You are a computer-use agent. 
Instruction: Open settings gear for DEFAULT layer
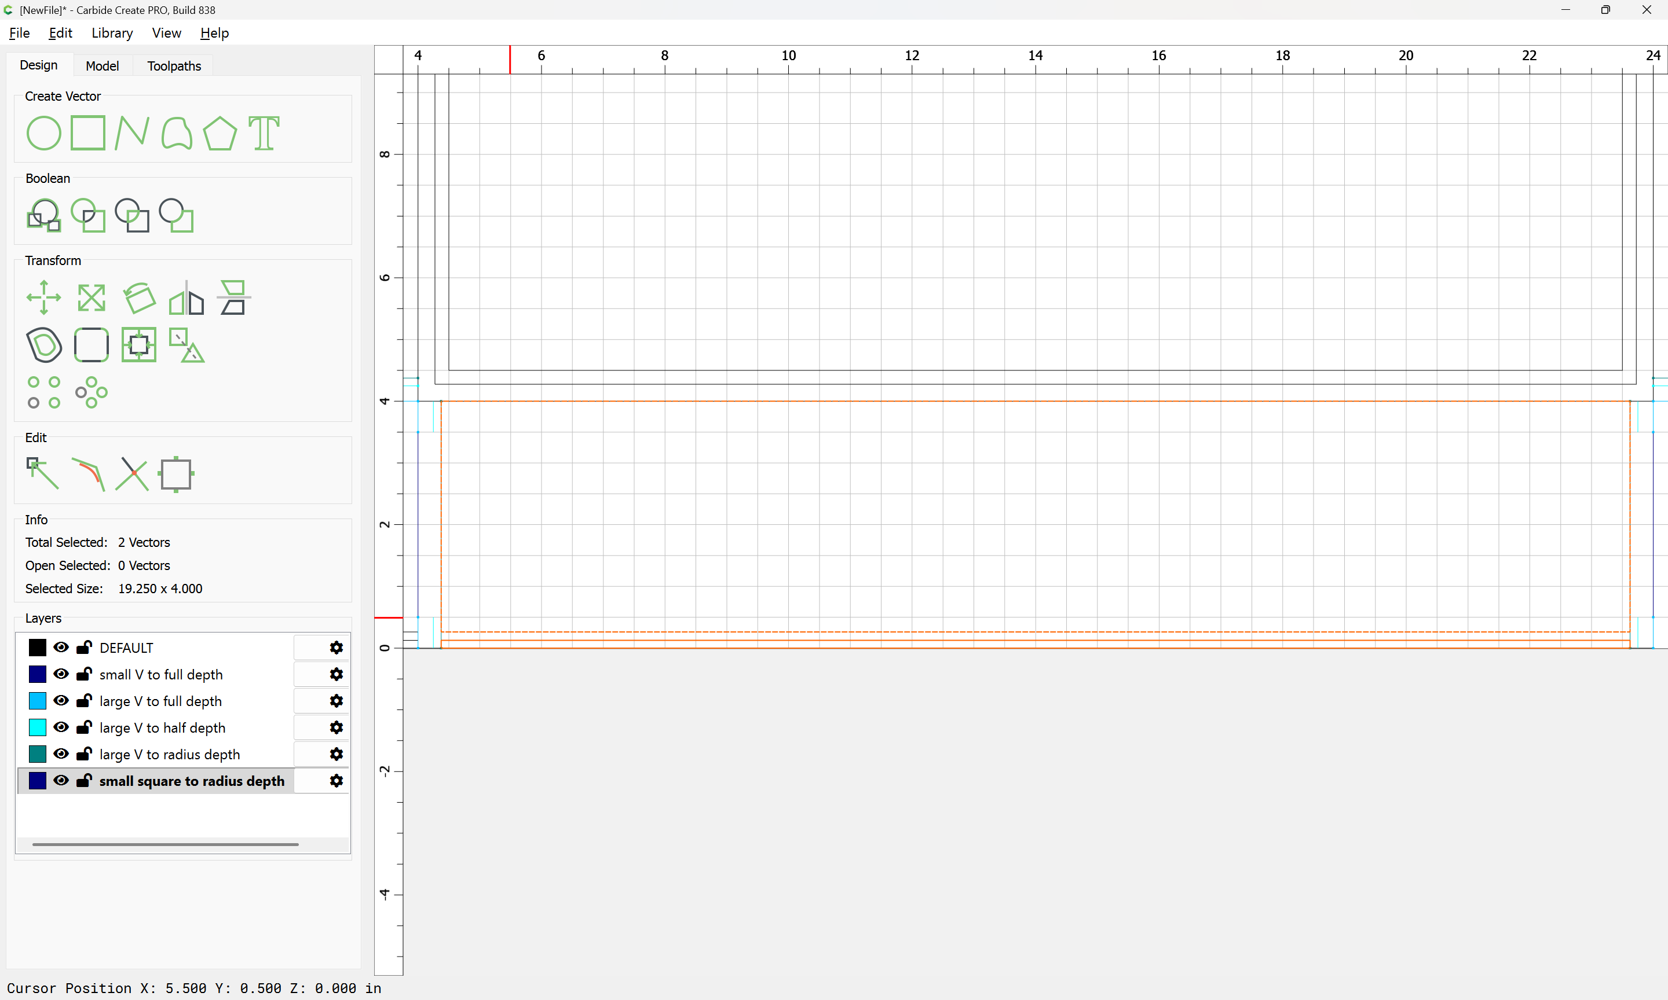point(336,648)
